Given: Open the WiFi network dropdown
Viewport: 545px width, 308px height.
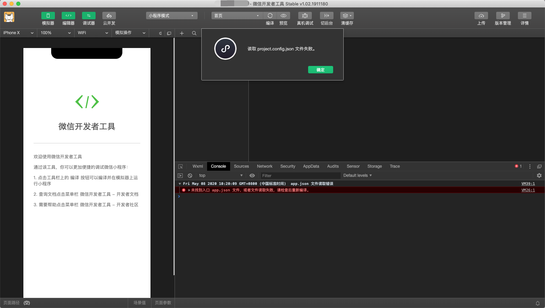Looking at the screenshot, I should (93, 33).
